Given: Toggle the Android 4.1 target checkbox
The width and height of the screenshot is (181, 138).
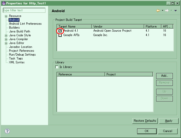Looking at the screenshot, I should 60,31.
